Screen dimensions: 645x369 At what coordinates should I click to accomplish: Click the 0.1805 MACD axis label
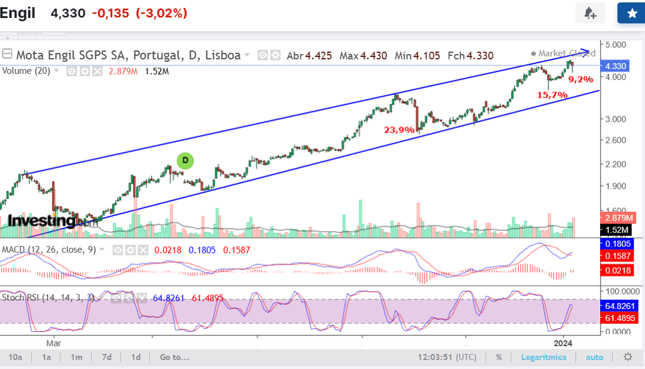tap(617, 244)
